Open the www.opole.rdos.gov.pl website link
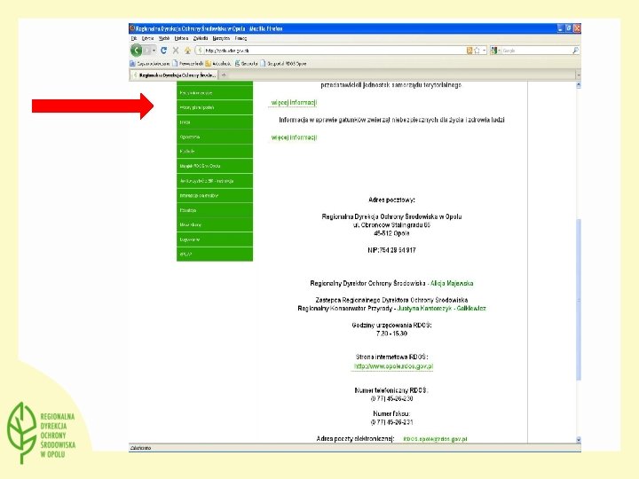639x479 pixels. 393,366
